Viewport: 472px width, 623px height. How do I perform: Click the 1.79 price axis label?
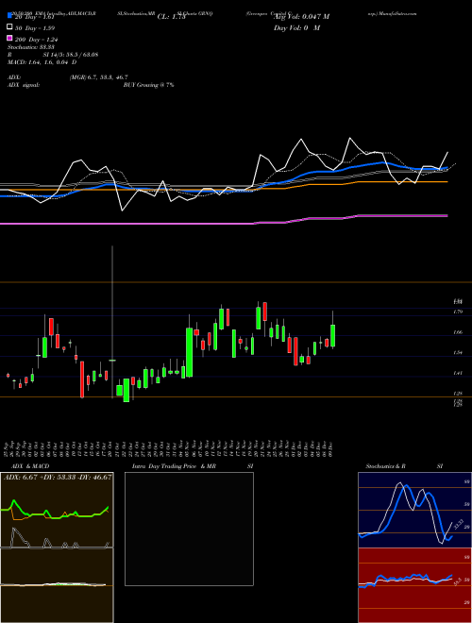(x=458, y=311)
